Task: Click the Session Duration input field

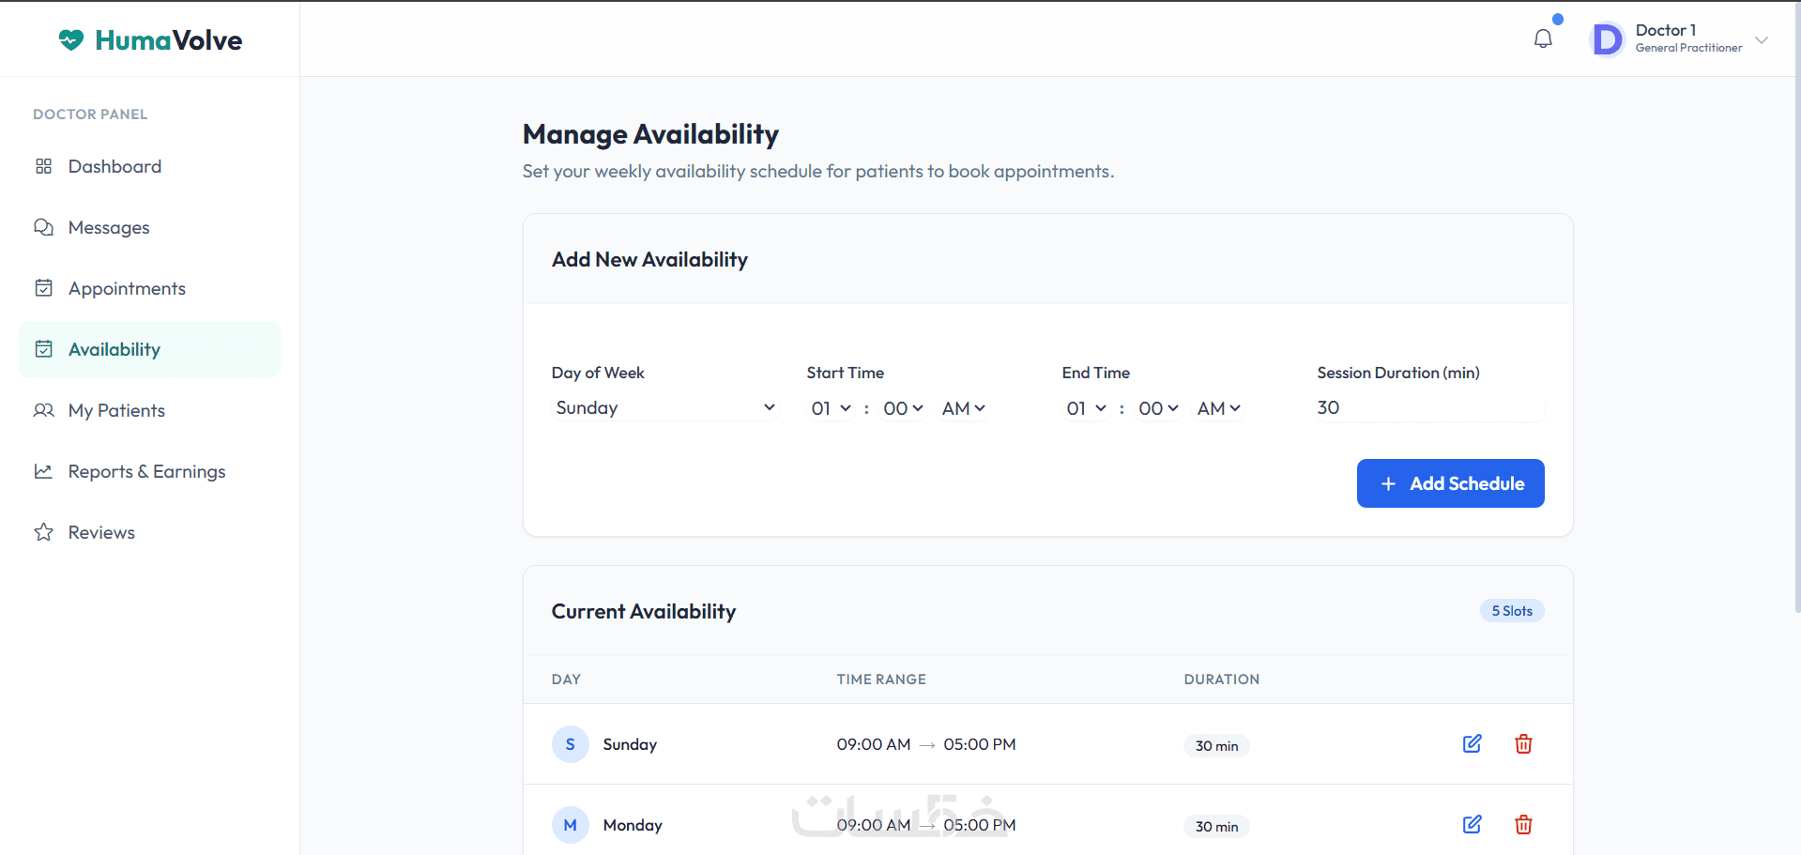Action: pos(1429,408)
